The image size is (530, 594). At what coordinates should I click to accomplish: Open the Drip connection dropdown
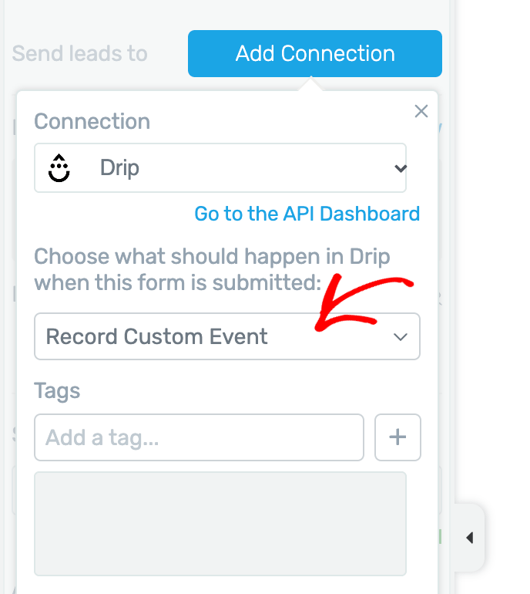click(x=220, y=168)
